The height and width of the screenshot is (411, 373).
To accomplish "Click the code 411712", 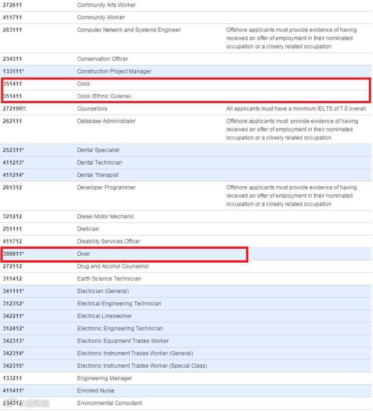I will [x=12, y=242].
